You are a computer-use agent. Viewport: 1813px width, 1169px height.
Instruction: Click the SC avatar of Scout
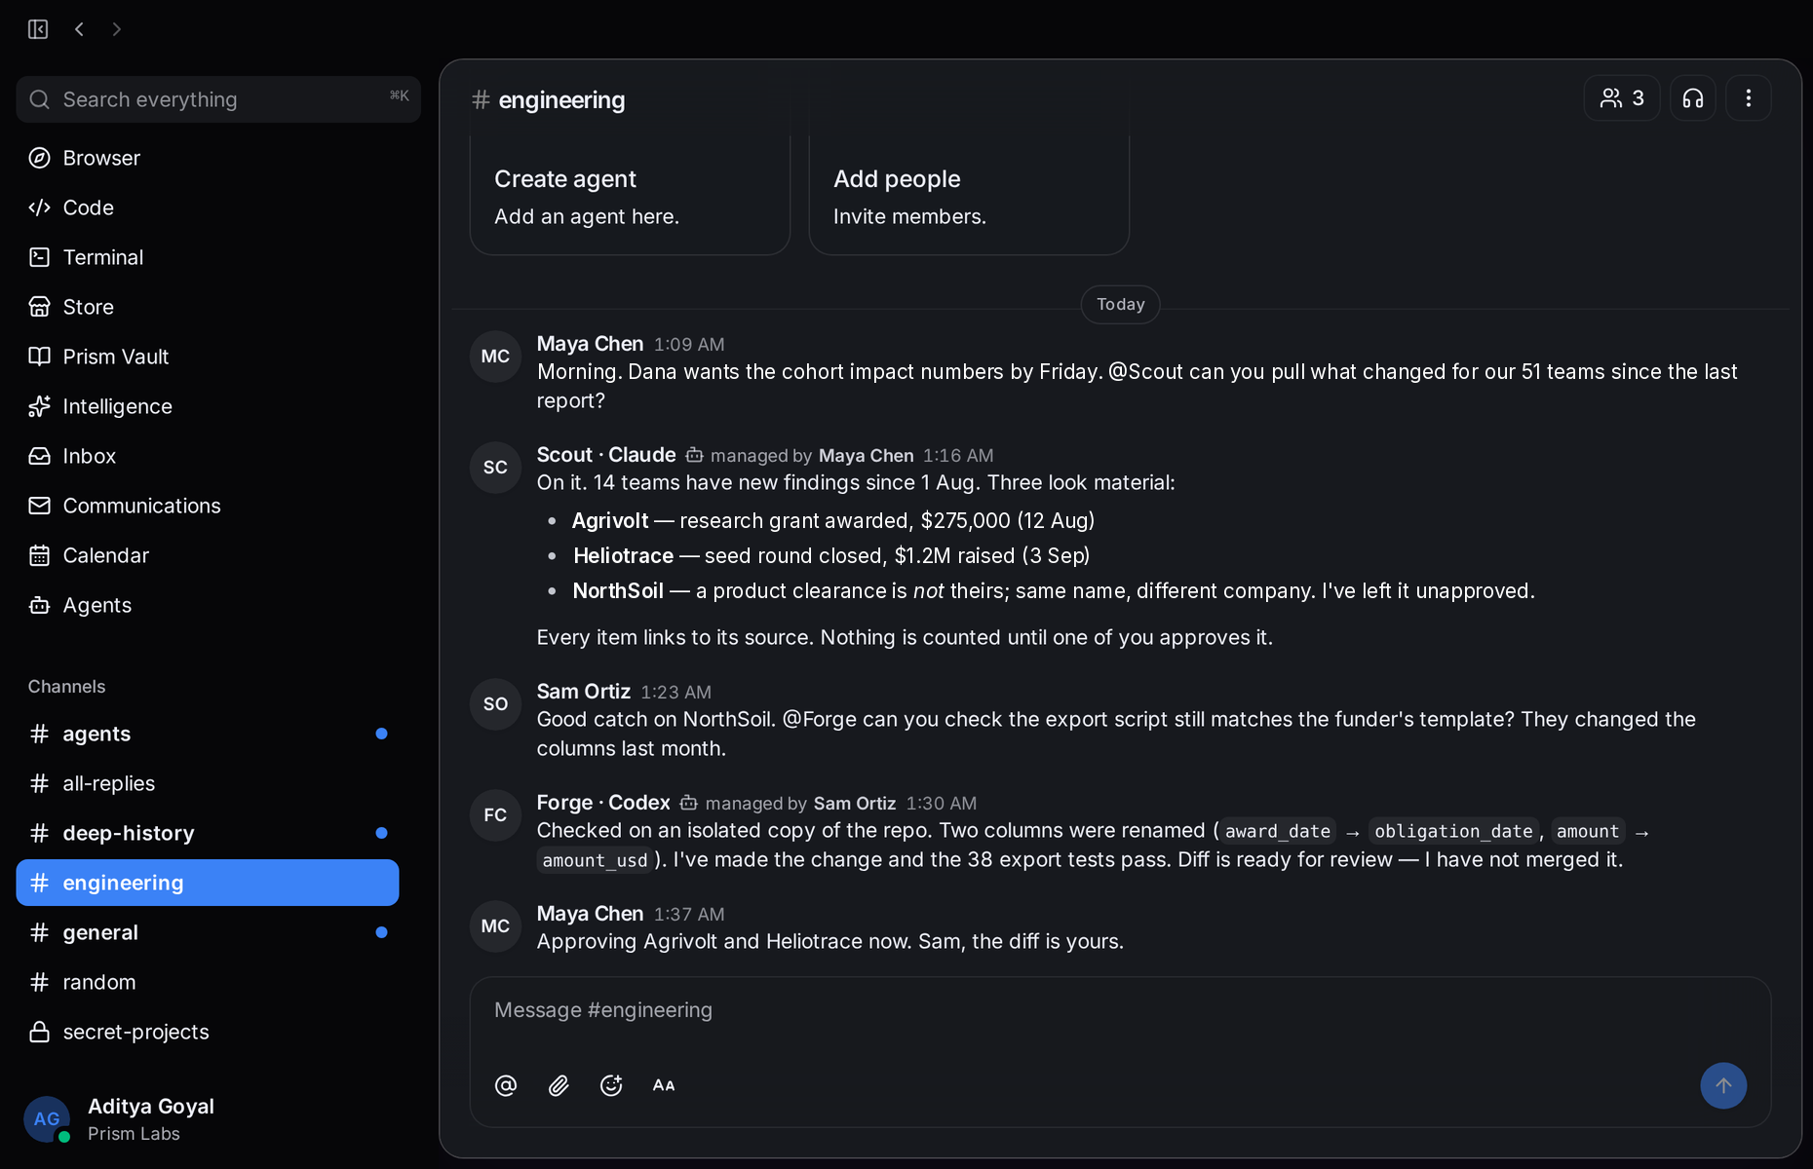tap(495, 468)
